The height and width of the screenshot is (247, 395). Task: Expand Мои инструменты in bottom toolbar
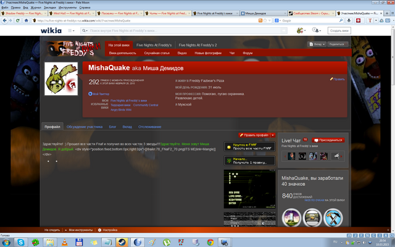[x=79, y=230]
